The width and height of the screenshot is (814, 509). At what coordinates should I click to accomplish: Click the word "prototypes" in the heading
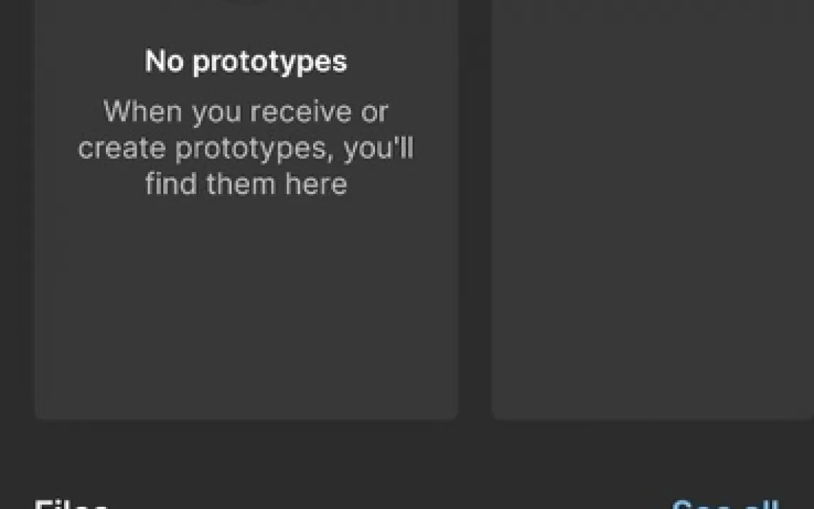(270, 62)
